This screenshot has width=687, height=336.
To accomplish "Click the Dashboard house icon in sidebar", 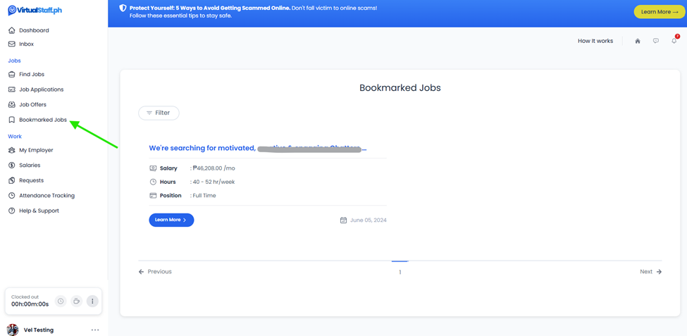I will [x=12, y=30].
